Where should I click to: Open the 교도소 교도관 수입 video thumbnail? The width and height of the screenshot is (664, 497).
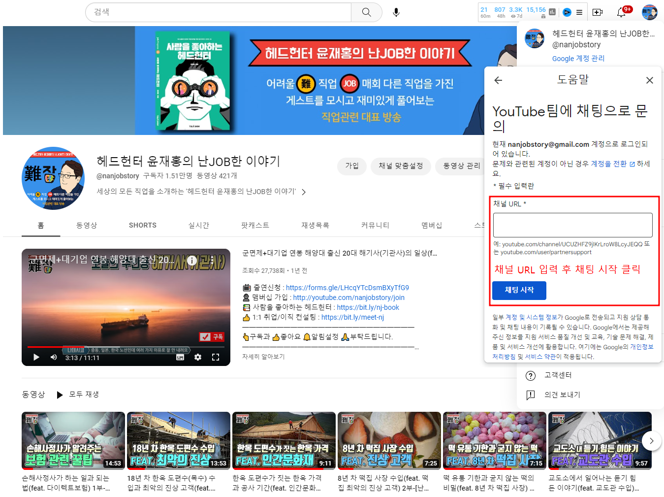(600, 441)
